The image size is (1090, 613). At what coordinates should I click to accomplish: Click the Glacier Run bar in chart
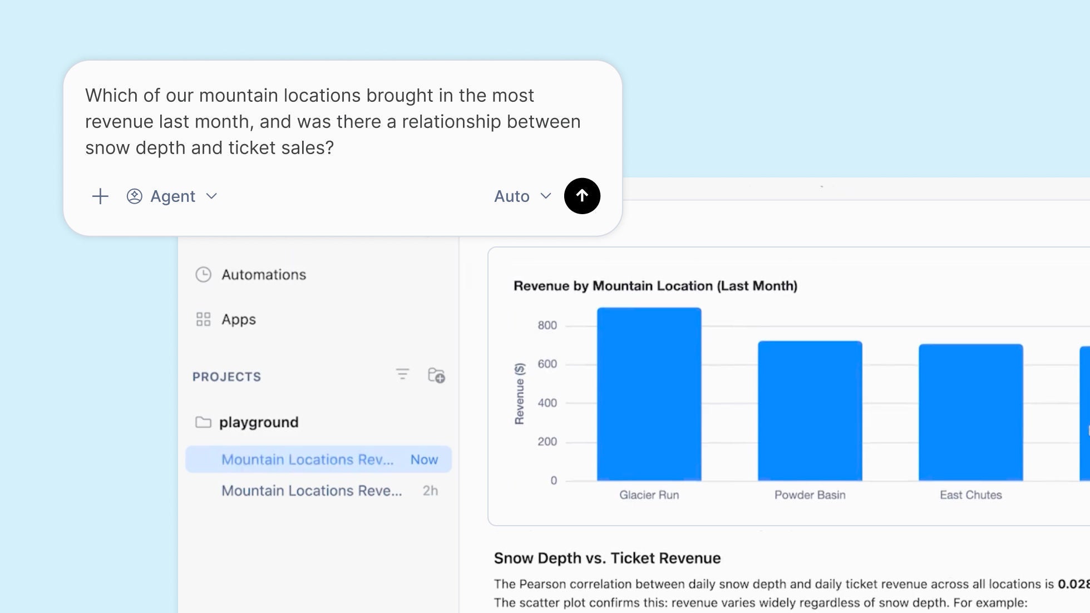(649, 394)
